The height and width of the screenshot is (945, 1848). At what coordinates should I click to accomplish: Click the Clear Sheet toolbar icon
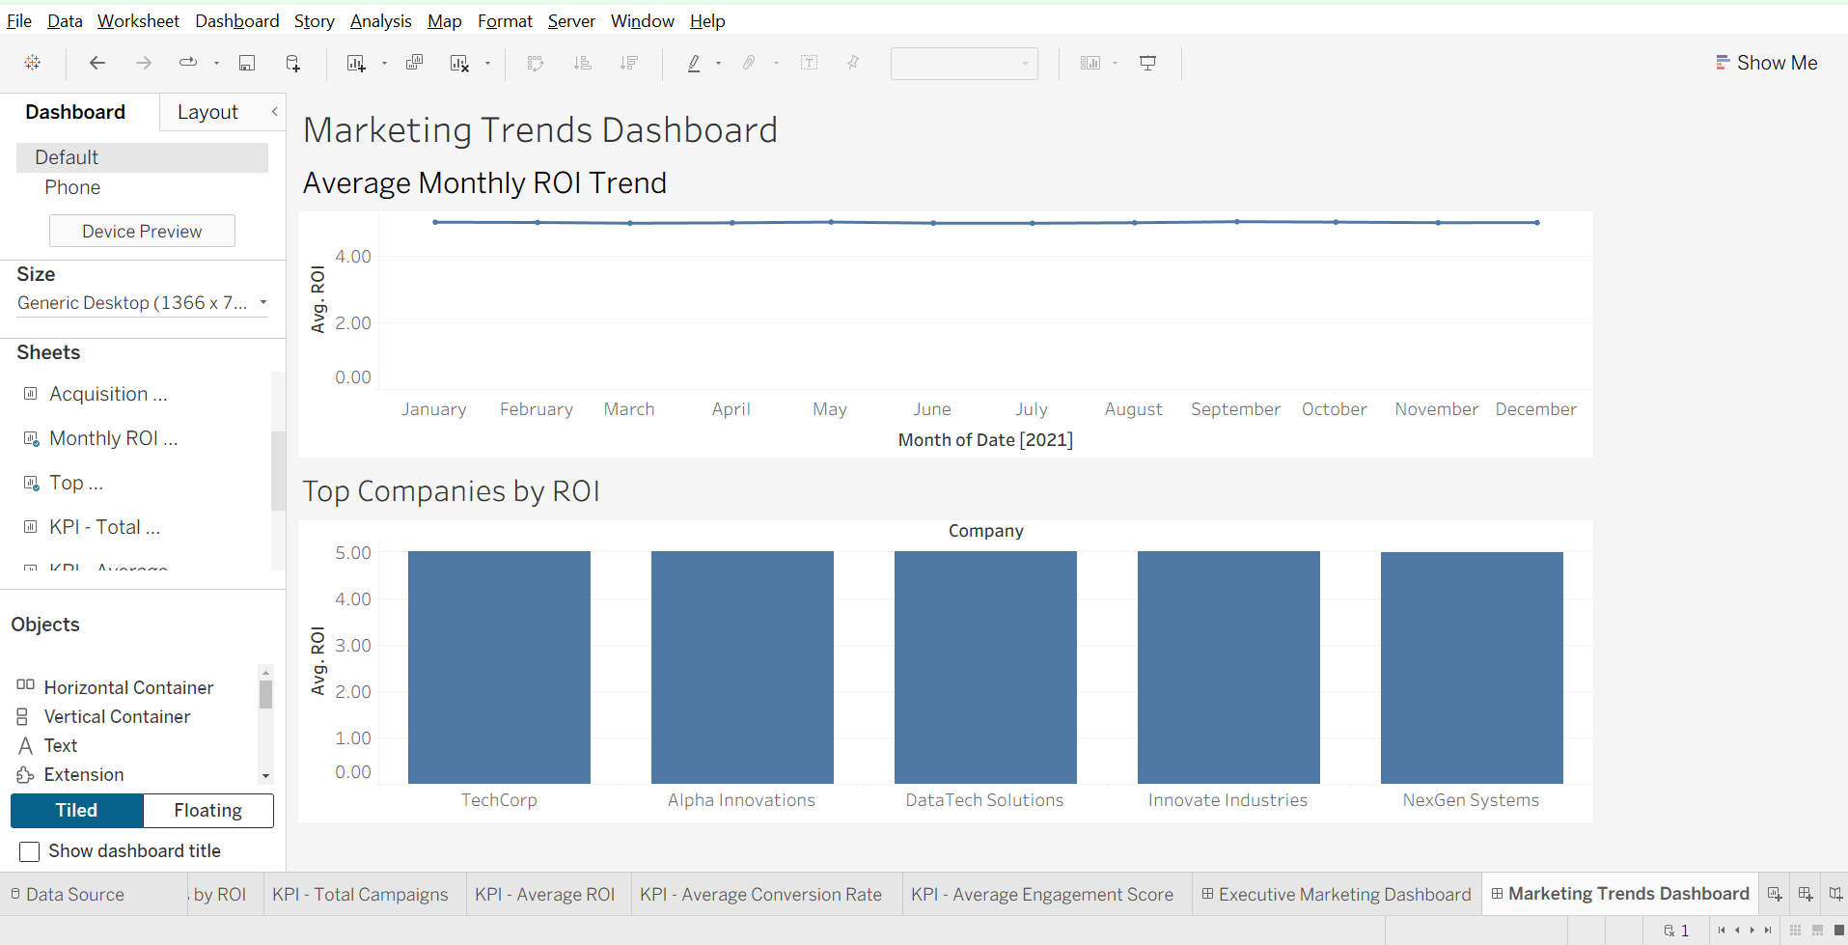pos(459,63)
